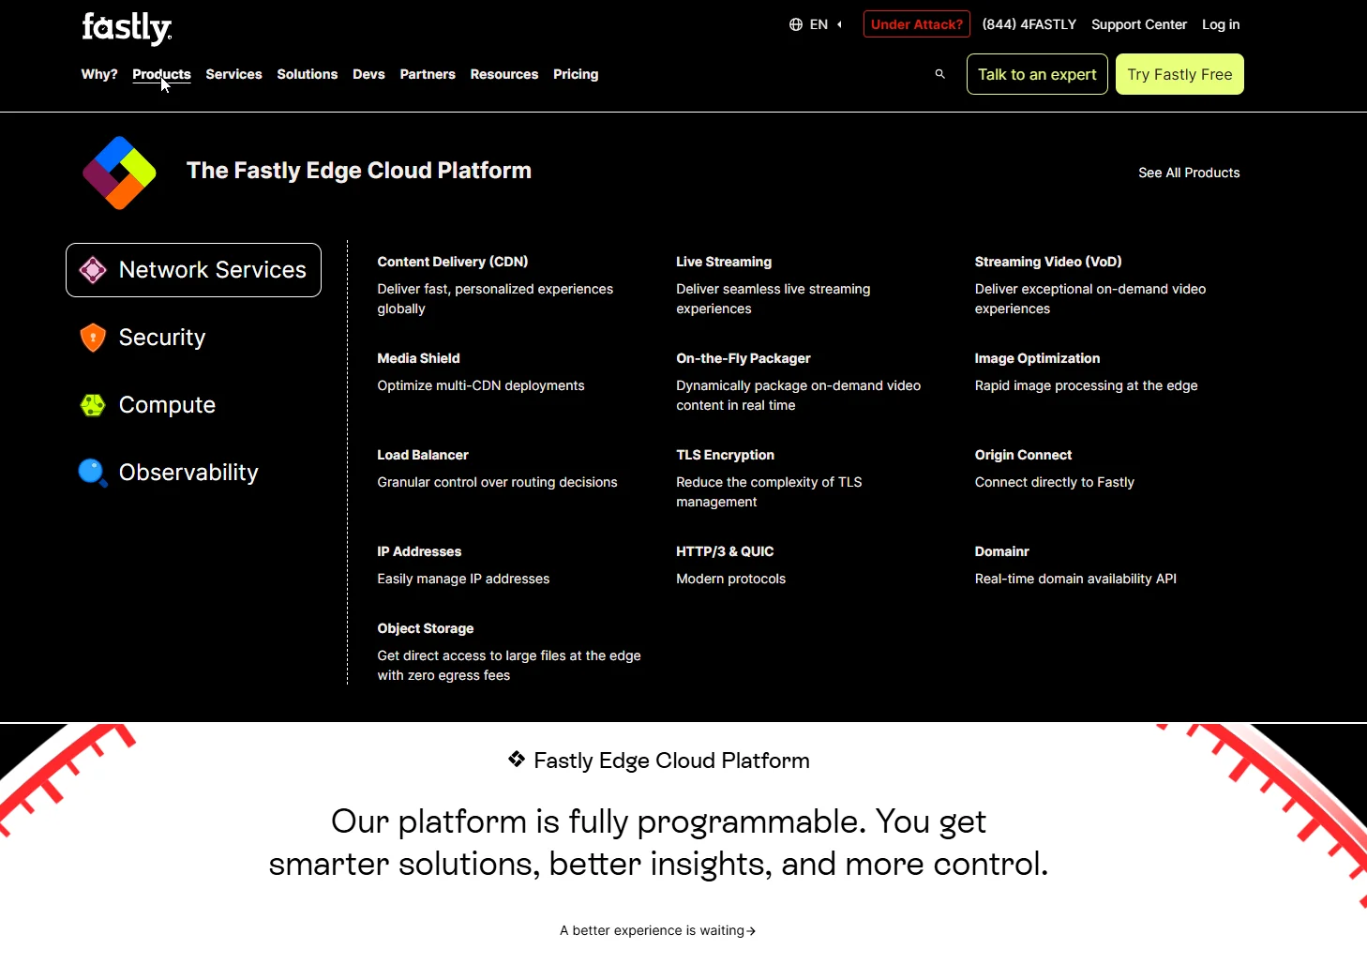Click 'A better experience is waiting' link text
The height and width of the screenshot is (979, 1367).
[x=652, y=931]
